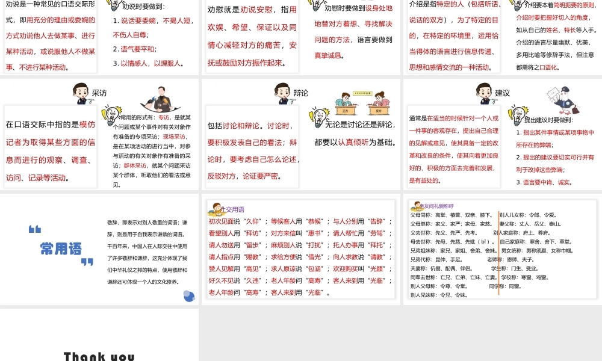Click the item 2. 语气要平和

(135, 49)
